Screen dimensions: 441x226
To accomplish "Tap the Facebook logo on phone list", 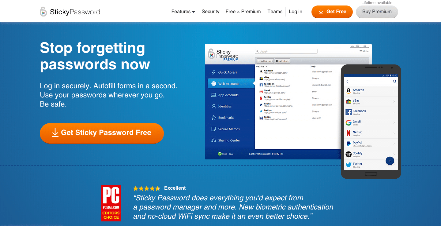I will coord(349,112).
